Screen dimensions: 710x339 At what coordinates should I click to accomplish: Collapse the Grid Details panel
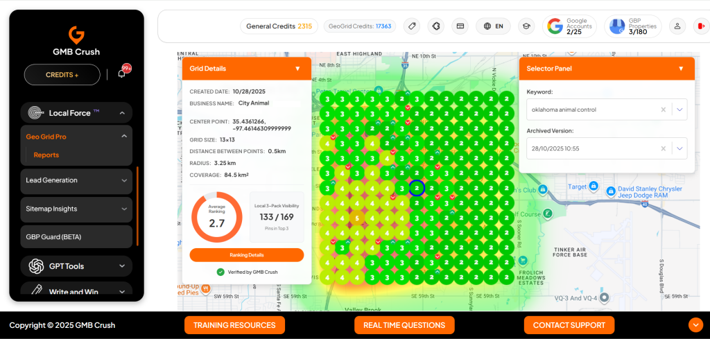(297, 69)
